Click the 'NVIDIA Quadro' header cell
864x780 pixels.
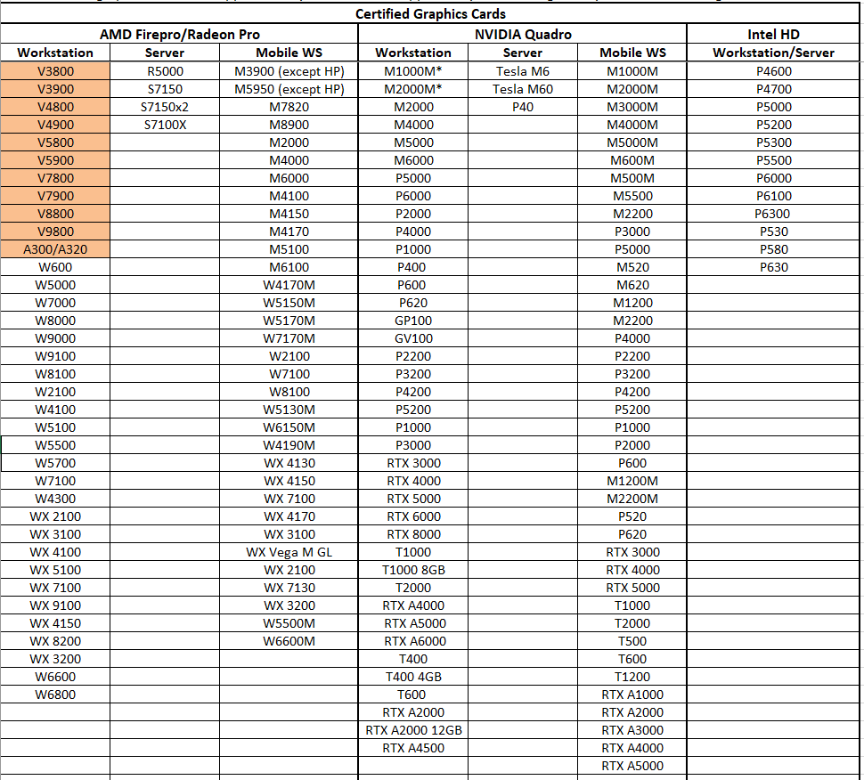(x=523, y=34)
